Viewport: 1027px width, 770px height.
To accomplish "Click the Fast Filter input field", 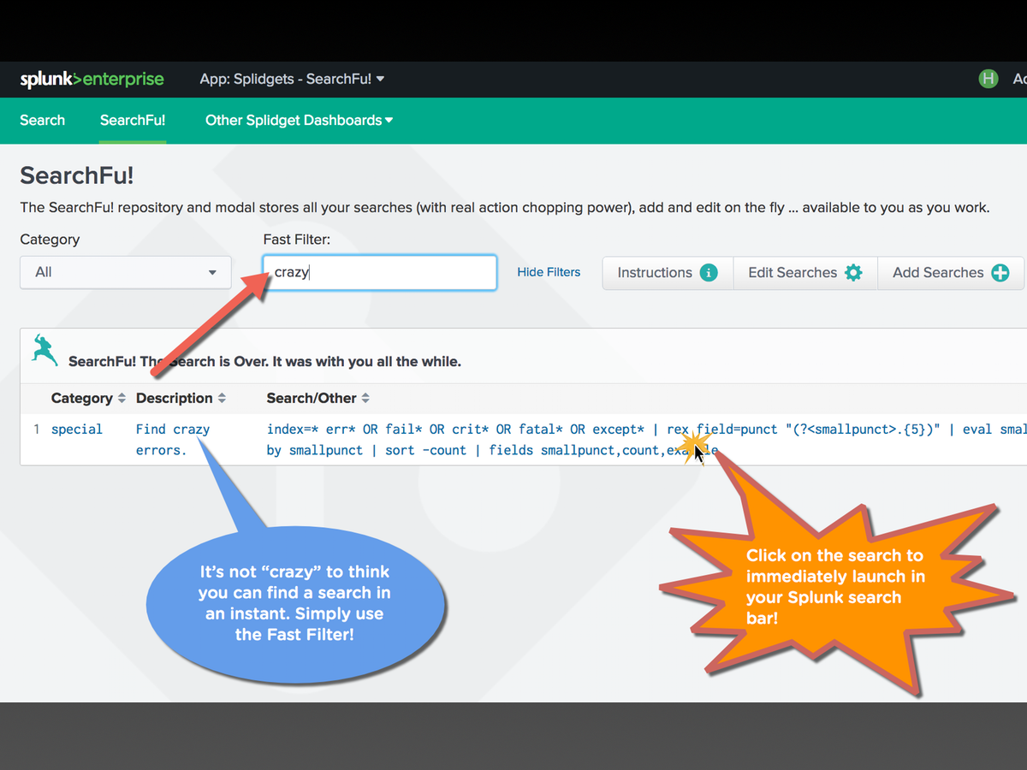I will [x=380, y=273].
